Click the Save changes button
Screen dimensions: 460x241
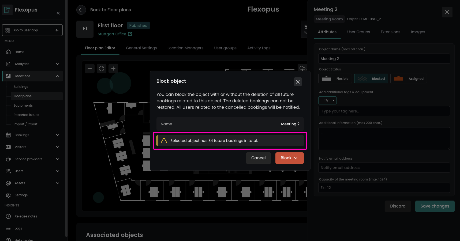click(435, 206)
